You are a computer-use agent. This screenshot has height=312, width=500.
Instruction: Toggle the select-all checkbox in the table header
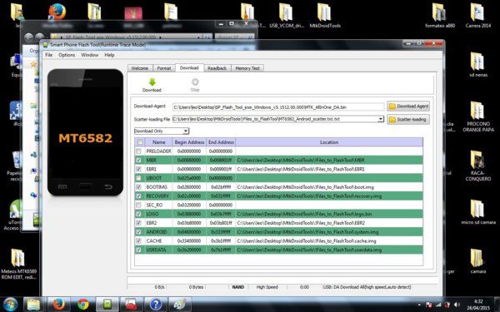coord(140,142)
